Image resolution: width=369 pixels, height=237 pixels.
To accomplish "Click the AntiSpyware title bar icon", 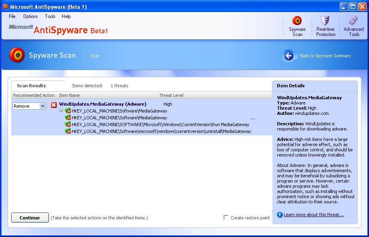I will coord(6,6).
